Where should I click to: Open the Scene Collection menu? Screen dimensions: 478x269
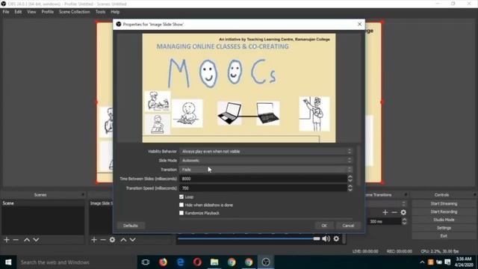point(75,12)
